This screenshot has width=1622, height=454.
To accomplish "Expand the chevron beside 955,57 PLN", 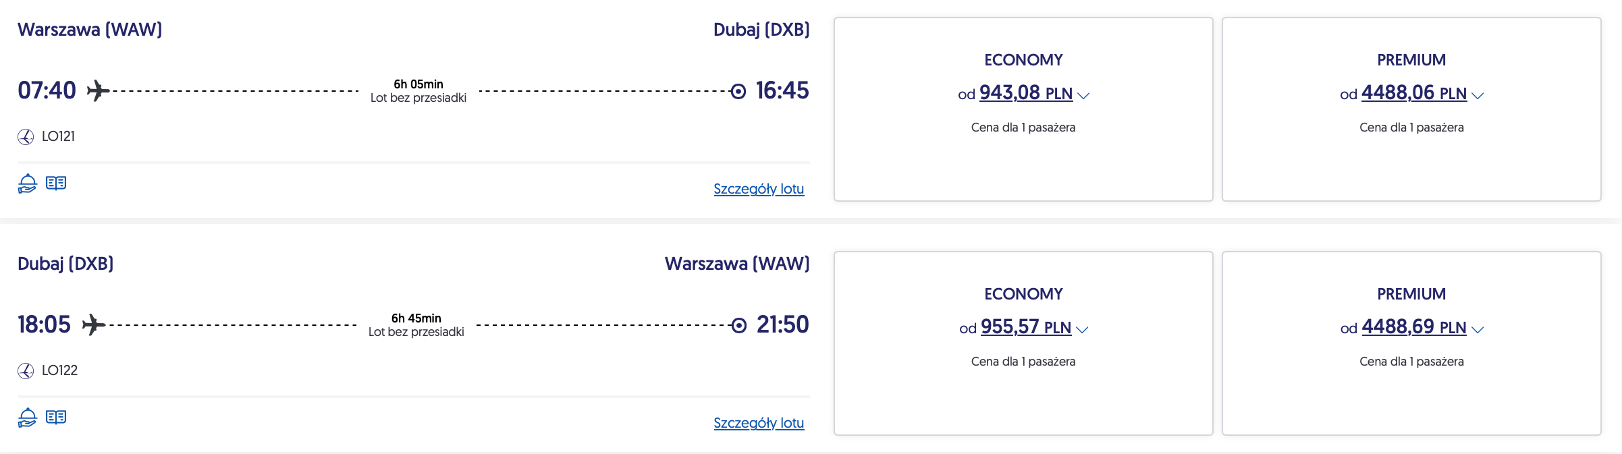I will pos(1082,330).
